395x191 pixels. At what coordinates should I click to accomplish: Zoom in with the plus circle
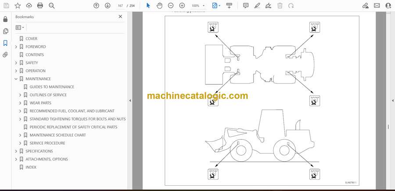point(182,6)
